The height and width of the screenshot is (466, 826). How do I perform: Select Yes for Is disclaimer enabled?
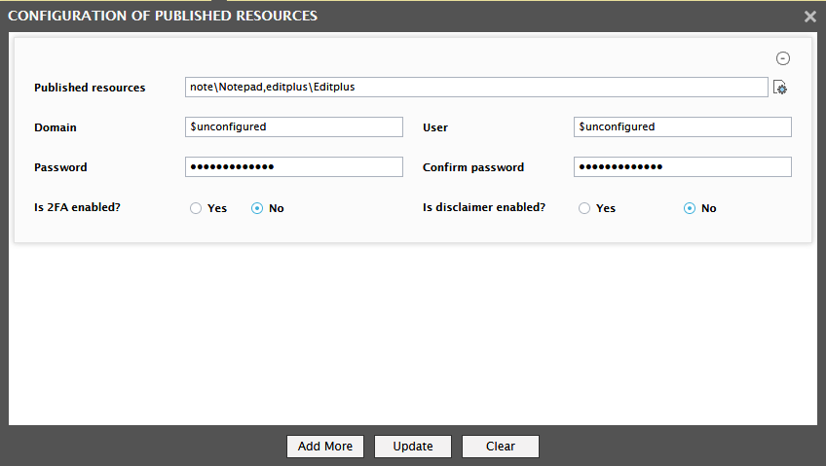[584, 208]
